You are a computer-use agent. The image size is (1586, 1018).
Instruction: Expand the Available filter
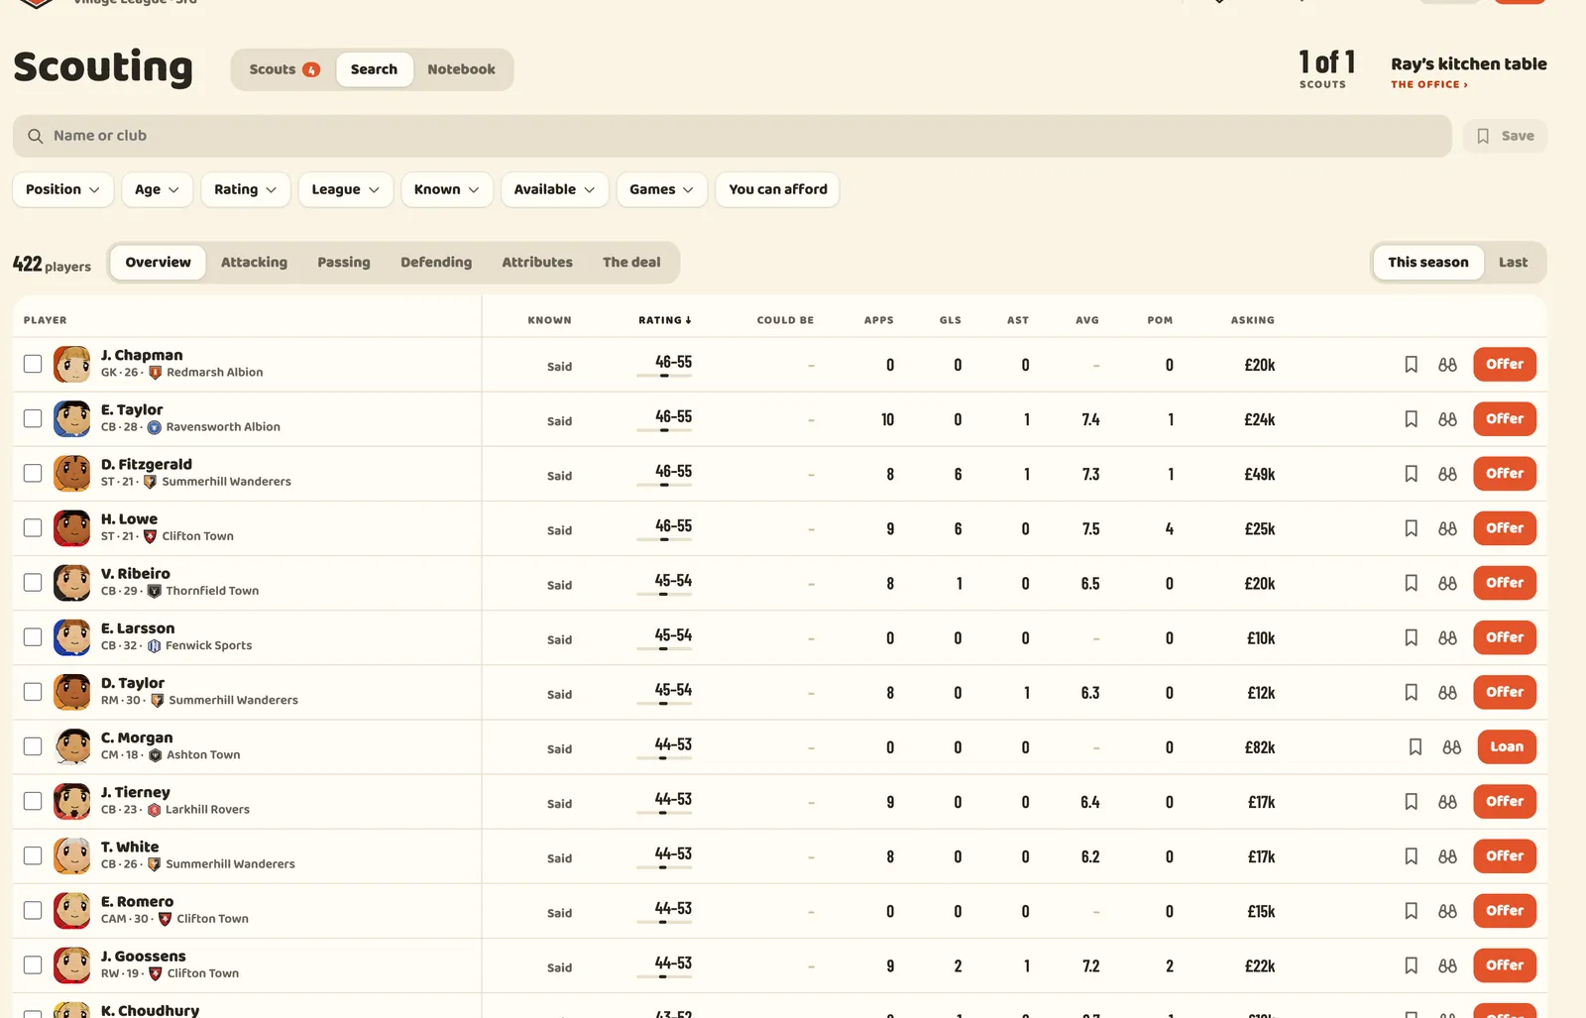pyautogui.click(x=554, y=189)
